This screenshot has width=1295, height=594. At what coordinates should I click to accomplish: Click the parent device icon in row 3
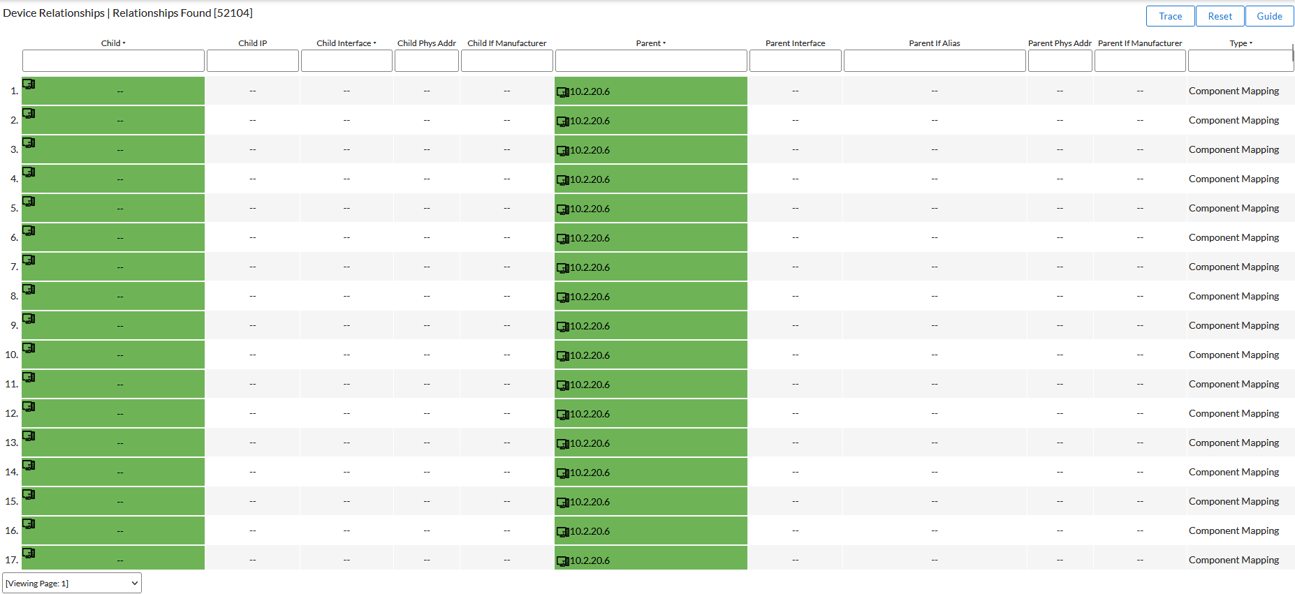562,151
